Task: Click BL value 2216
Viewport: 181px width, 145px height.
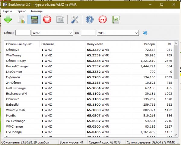Action: [x=168, y=121]
